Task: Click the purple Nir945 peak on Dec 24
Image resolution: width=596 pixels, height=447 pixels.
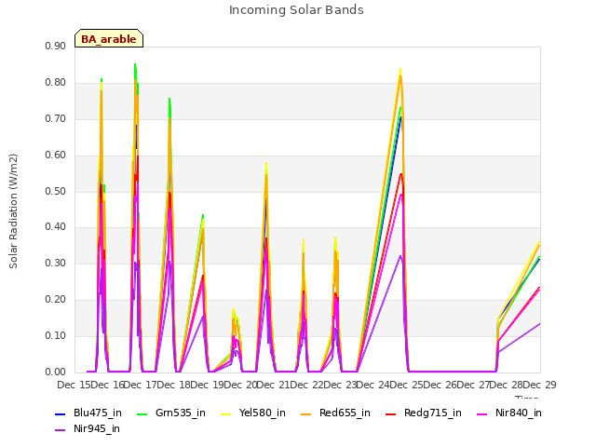Action: pos(400,256)
